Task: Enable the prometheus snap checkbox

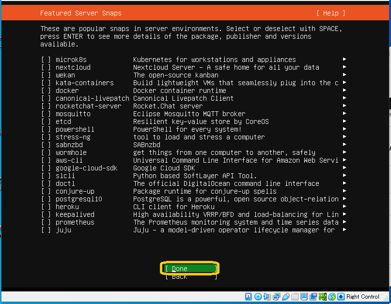Action: pos(46,222)
